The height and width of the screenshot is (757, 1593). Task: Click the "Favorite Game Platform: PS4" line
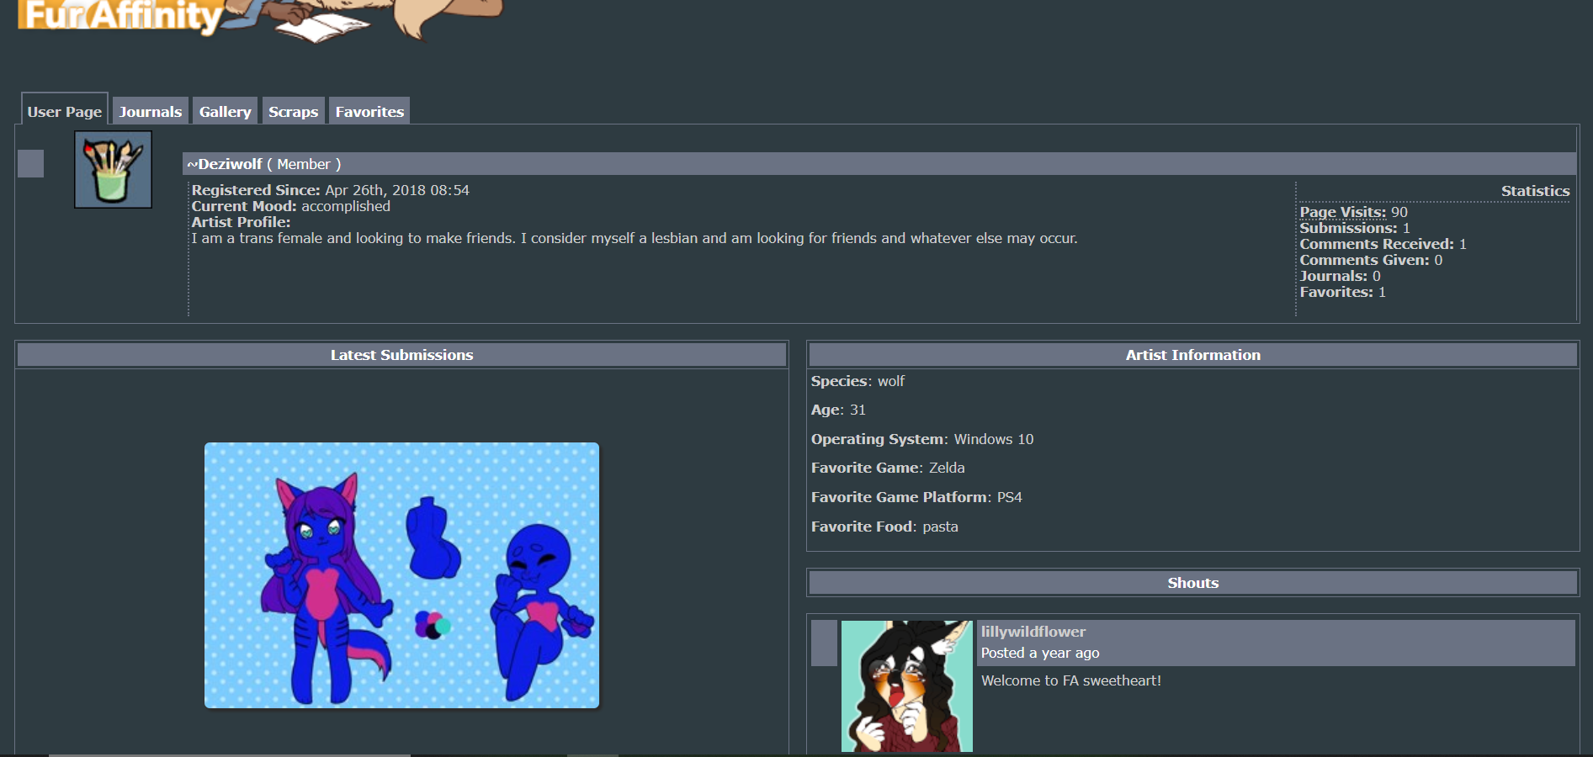tap(916, 497)
